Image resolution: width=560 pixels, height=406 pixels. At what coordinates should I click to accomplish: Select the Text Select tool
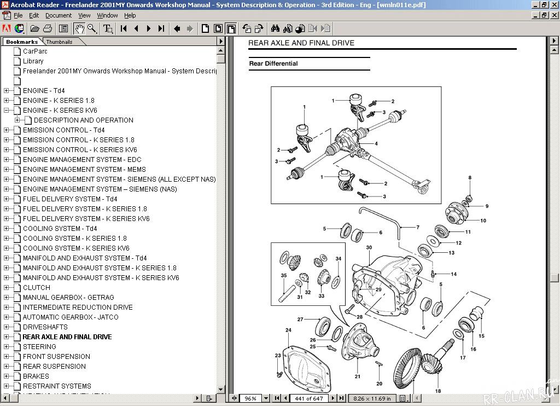tap(107, 28)
